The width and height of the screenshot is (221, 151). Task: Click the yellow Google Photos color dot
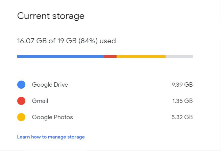[21, 117]
